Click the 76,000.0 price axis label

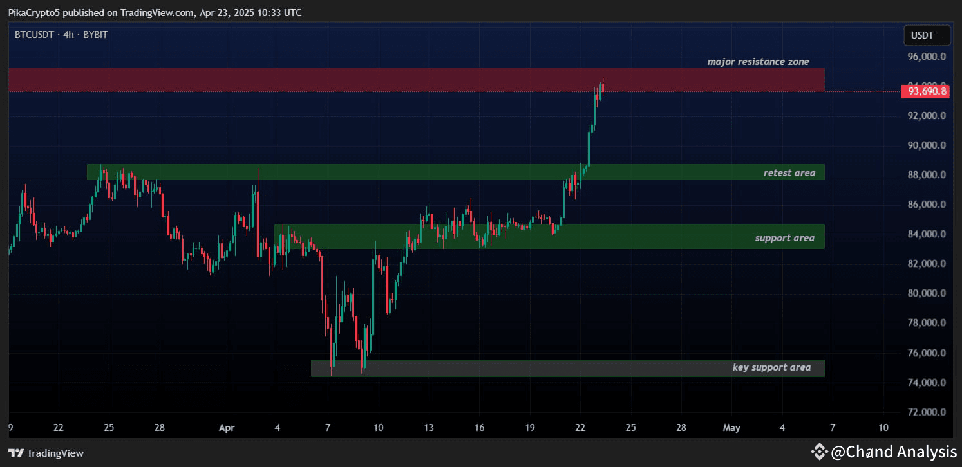(927, 353)
